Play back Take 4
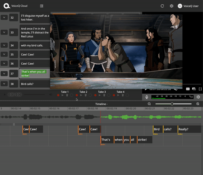This screenshot has height=175, width=203. pyautogui.click(x=118, y=95)
